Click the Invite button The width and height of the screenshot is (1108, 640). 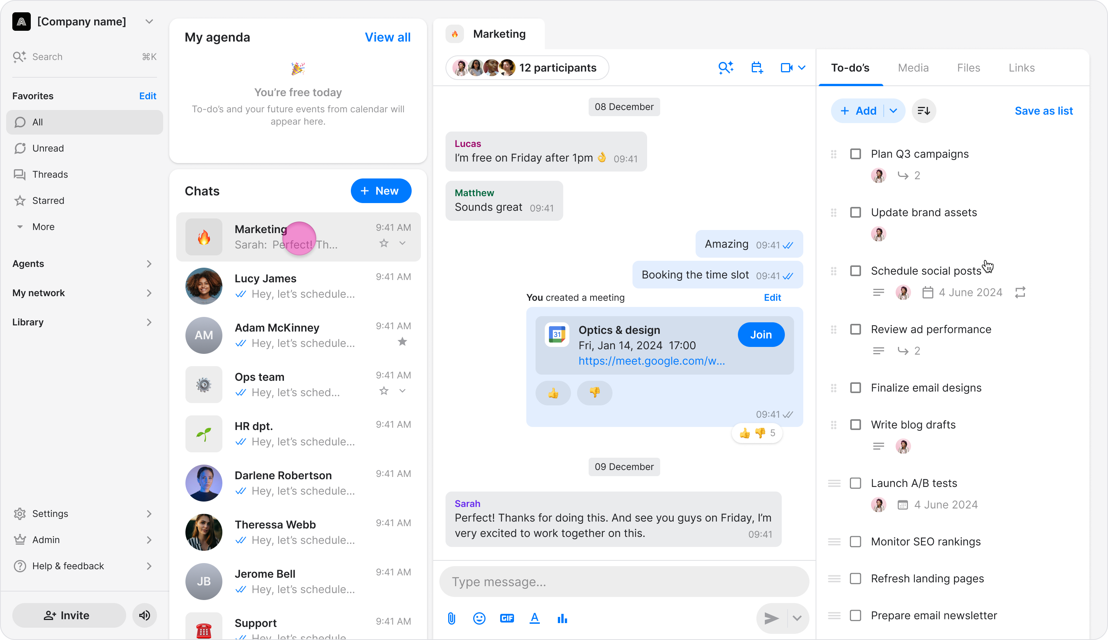click(69, 615)
